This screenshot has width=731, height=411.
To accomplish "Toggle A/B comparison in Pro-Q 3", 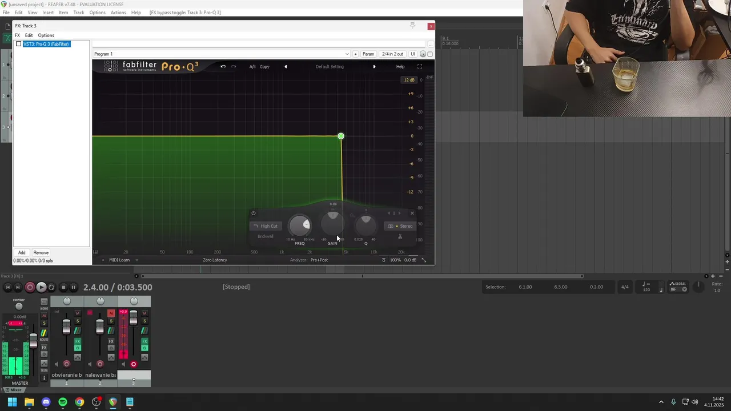I will pos(252,67).
